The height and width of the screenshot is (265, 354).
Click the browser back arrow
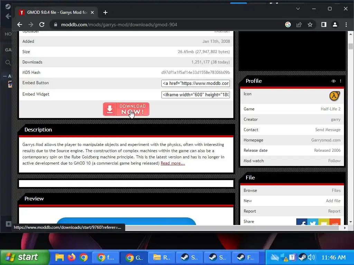coord(20,24)
